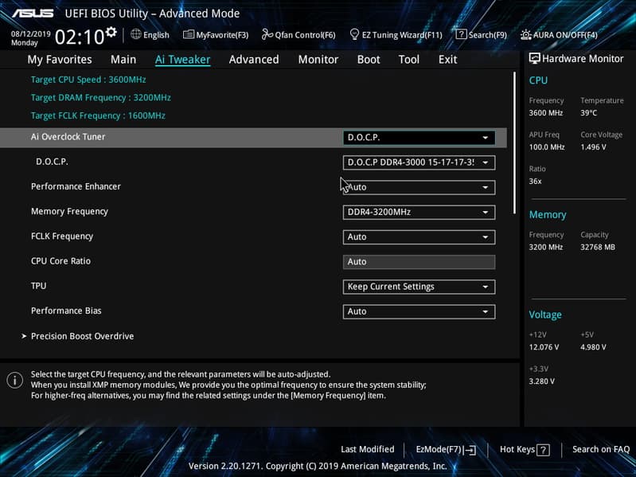Screen dimensions: 636x477
Task: Click Last Modified
Action: point(368,449)
